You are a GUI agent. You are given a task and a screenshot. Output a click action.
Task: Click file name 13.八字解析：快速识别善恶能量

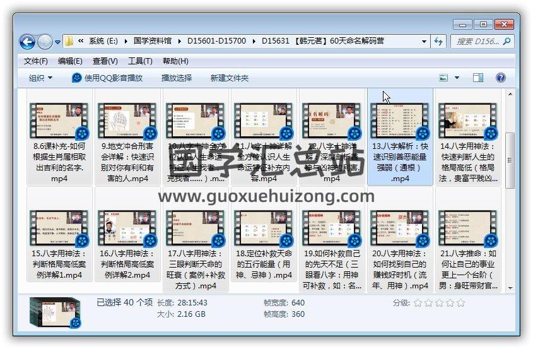400,162
